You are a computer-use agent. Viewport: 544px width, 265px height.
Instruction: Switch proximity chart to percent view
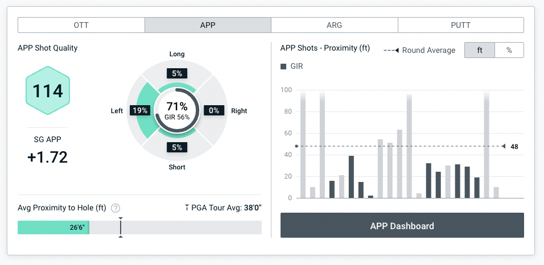coord(509,50)
